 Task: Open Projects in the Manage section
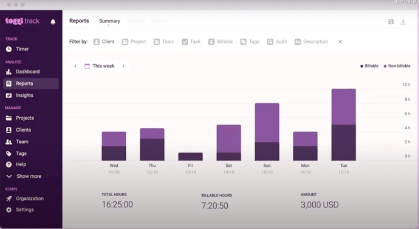25,118
